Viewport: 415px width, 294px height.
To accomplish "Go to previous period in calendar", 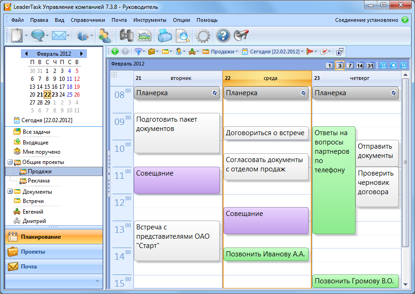I will tap(383, 65).
